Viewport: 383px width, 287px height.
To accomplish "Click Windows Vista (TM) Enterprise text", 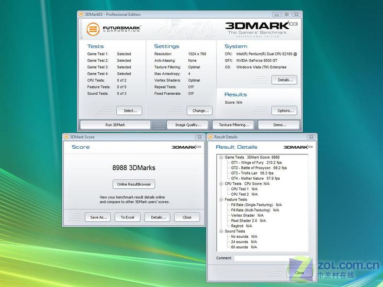I will (261, 67).
